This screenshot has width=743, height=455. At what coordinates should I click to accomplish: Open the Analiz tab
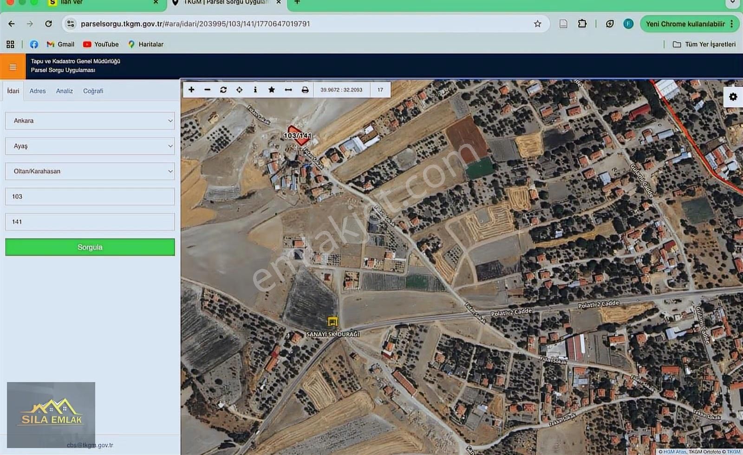(x=65, y=91)
